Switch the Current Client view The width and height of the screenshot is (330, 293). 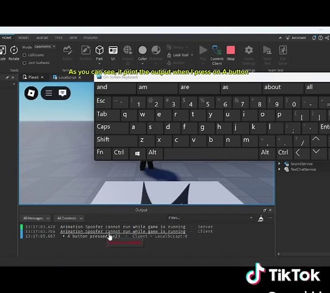click(217, 55)
